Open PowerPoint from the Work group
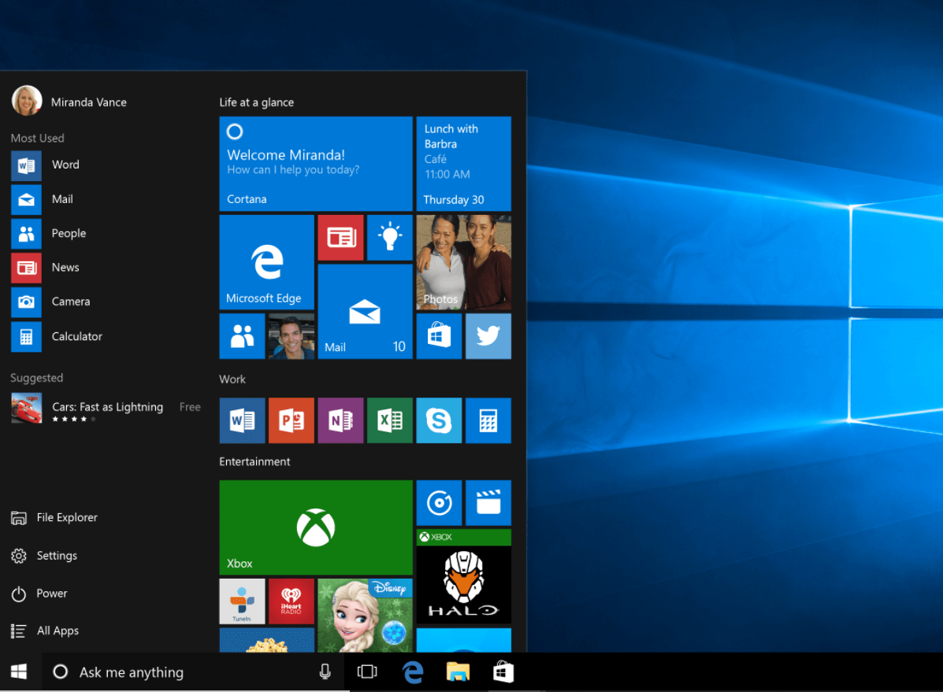 291,420
